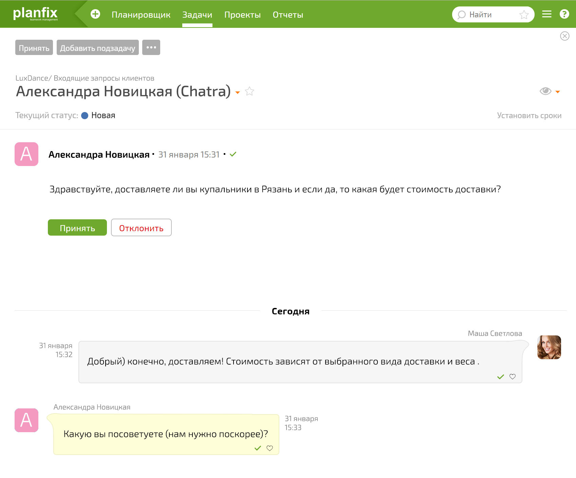Like Masha Svetlova's reply with heart icon
Image resolution: width=576 pixels, height=478 pixels.
[513, 376]
